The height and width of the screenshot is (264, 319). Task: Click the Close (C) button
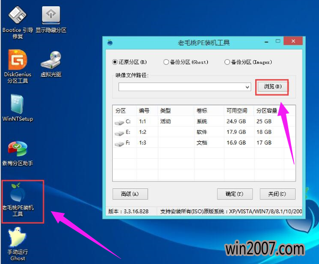pos(277,194)
